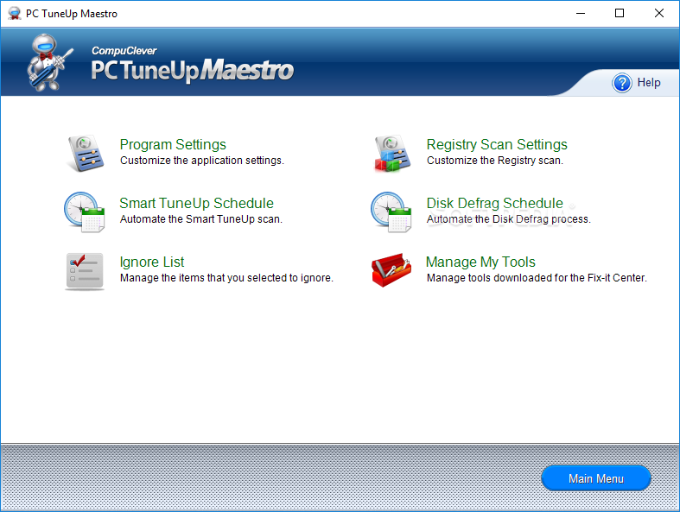The height and width of the screenshot is (512, 680).
Task: Open the Registry Scan Settings link
Action: (497, 144)
